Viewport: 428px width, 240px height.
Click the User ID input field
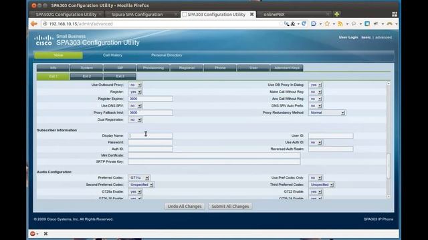point(331,135)
